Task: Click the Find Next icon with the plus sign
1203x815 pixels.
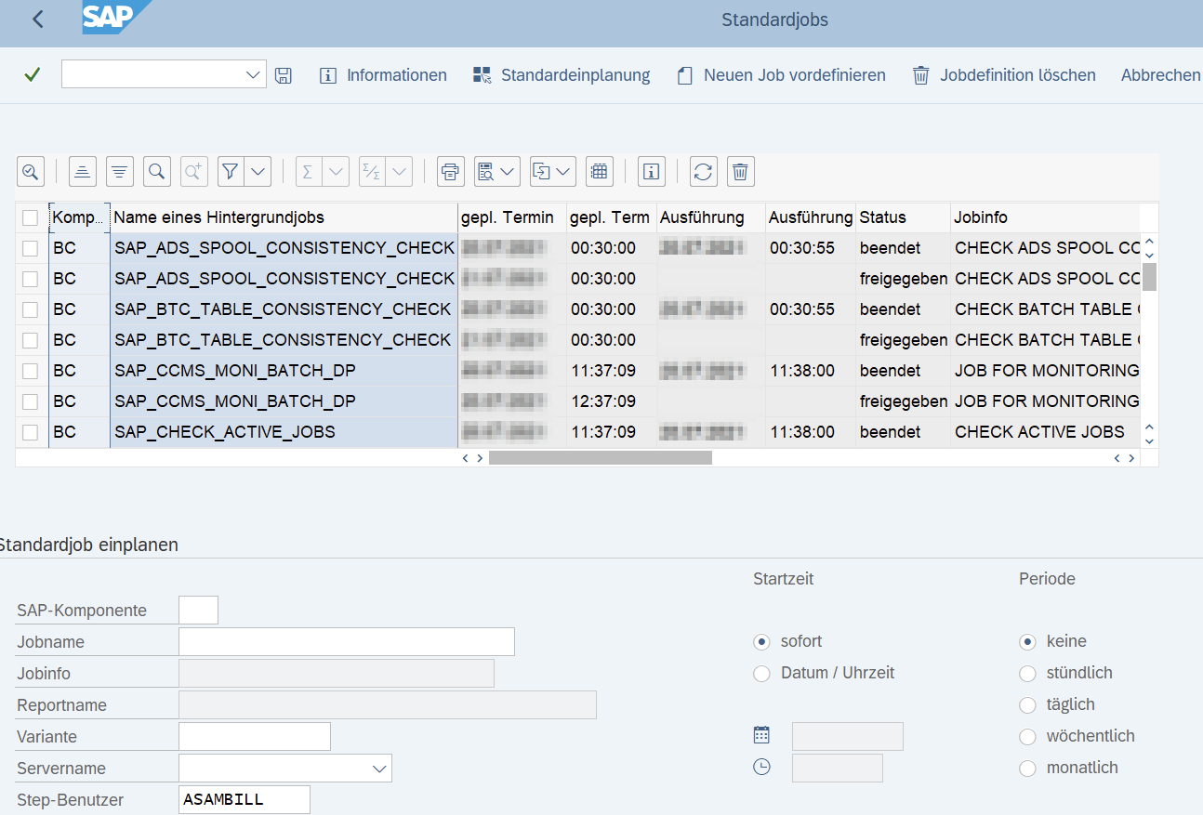Action: coord(194,171)
